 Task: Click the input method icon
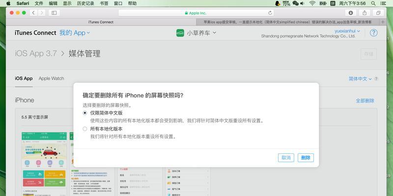pos(333,3)
